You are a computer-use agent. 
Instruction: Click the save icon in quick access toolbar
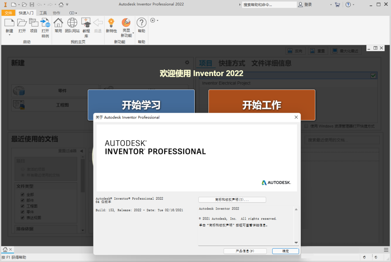(32, 4)
